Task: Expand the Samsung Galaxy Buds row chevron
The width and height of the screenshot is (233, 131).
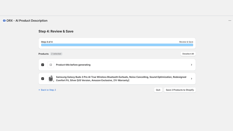Action: point(191,78)
